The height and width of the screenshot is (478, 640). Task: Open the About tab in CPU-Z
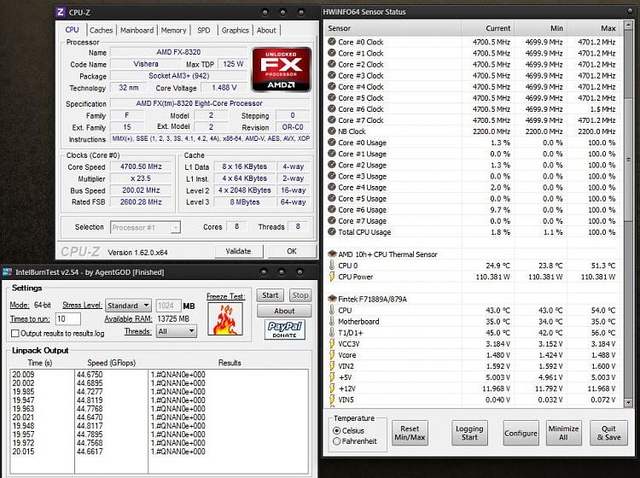coord(266,30)
